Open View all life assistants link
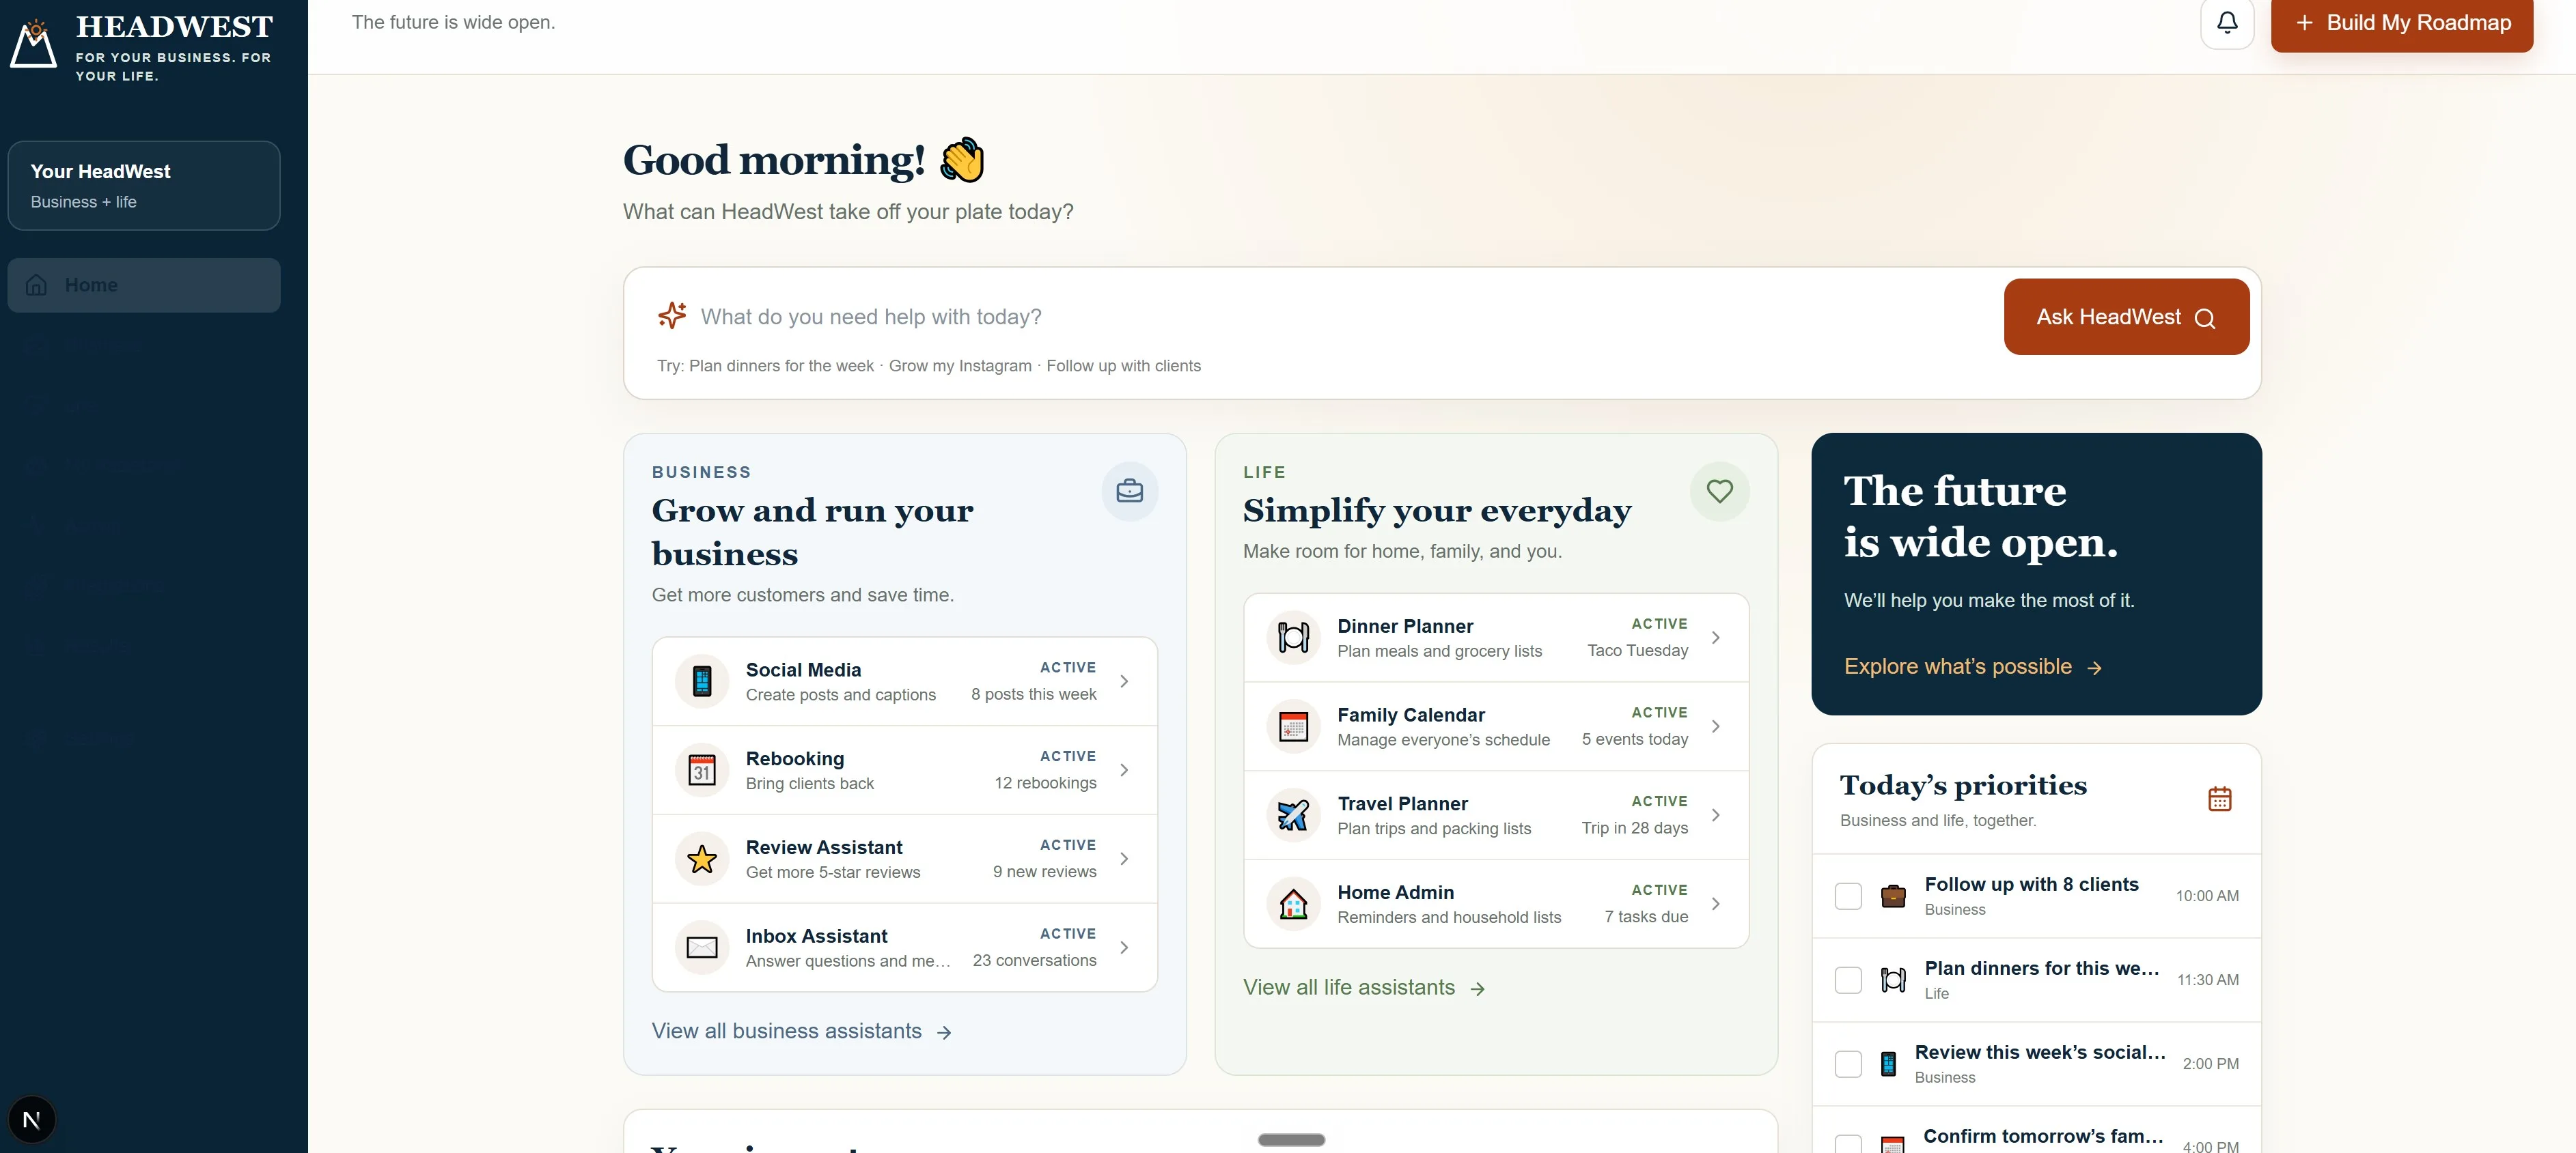 pyautogui.click(x=1364, y=987)
